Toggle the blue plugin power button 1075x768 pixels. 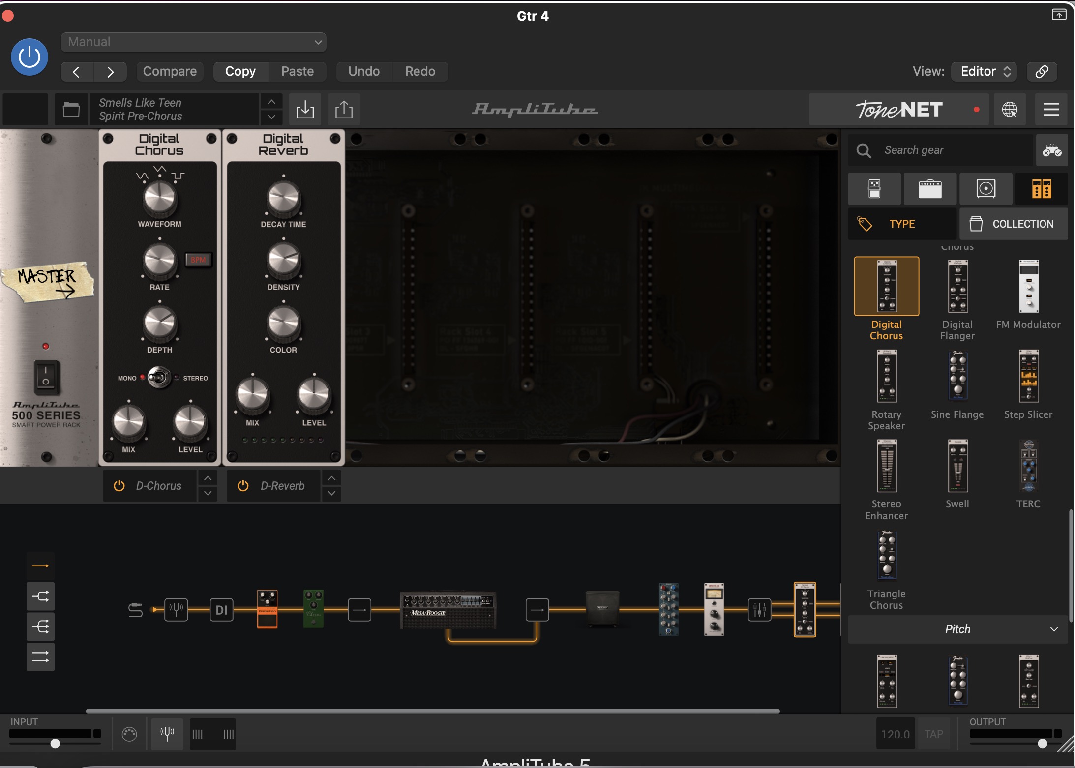click(x=30, y=57)
